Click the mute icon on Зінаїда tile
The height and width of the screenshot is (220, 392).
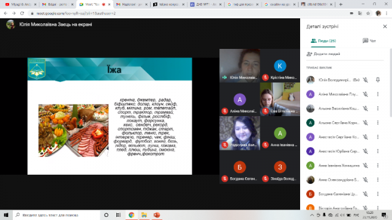(265, 178)
